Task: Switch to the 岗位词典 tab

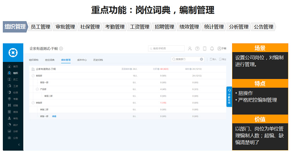Action: pyautogui.click(x=50, y=60)
